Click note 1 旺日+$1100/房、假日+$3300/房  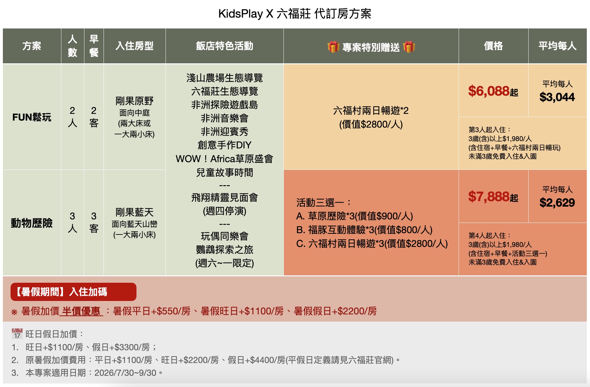91,347
